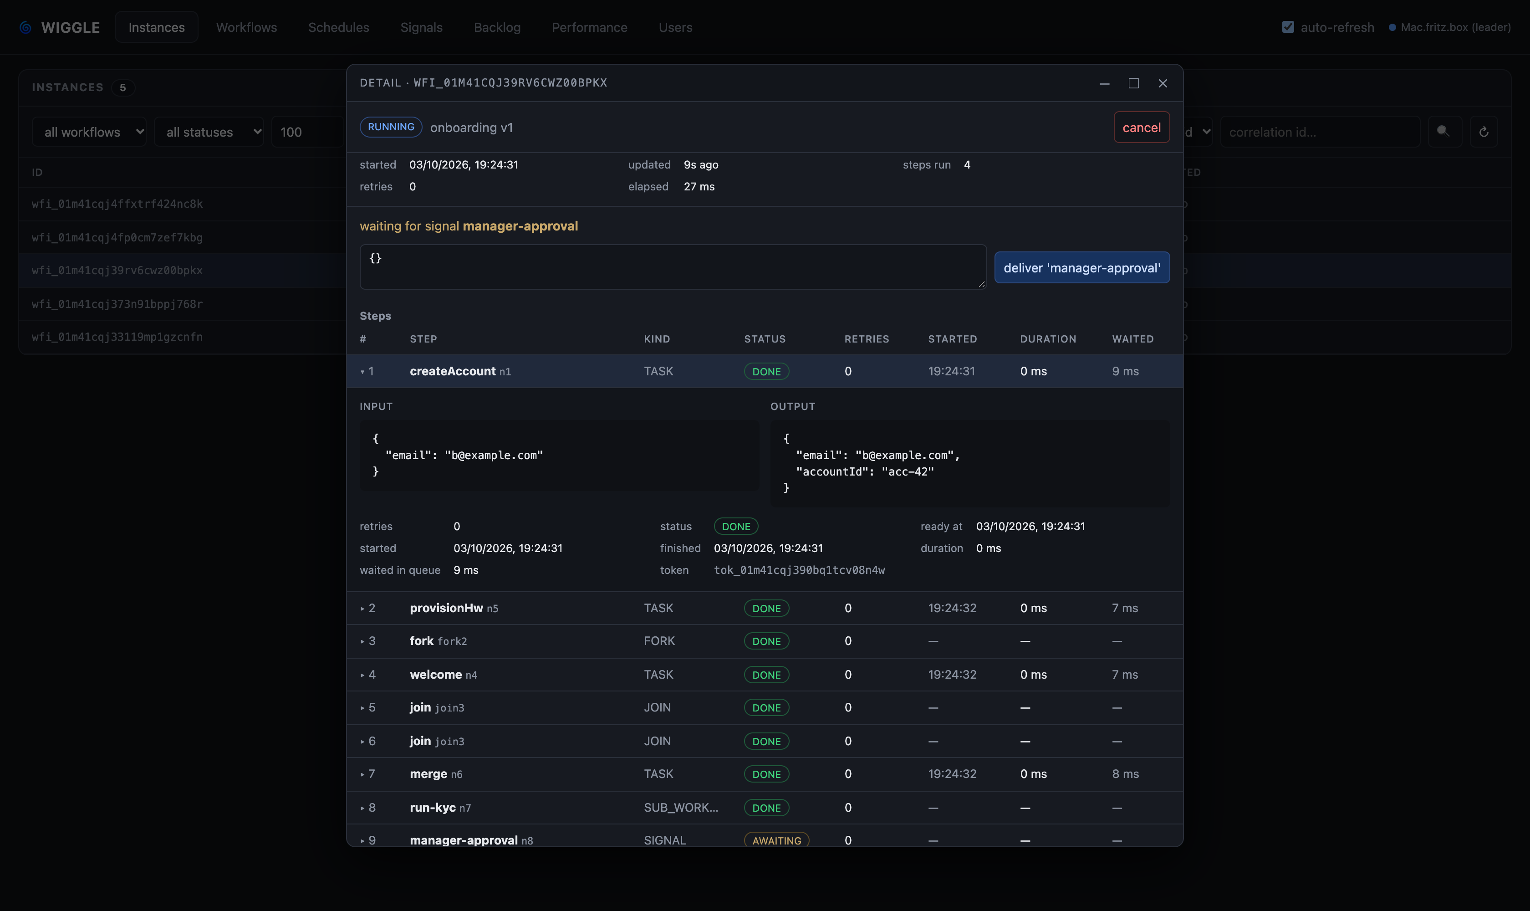Click the Wiggle spiral logo icon
This screenshot has width=1530, height=911.
(x=25, y=28)
